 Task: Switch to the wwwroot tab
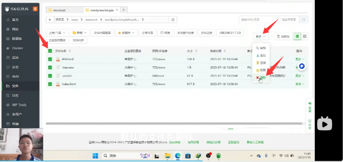pyautogui.click(x=65, y=10)
